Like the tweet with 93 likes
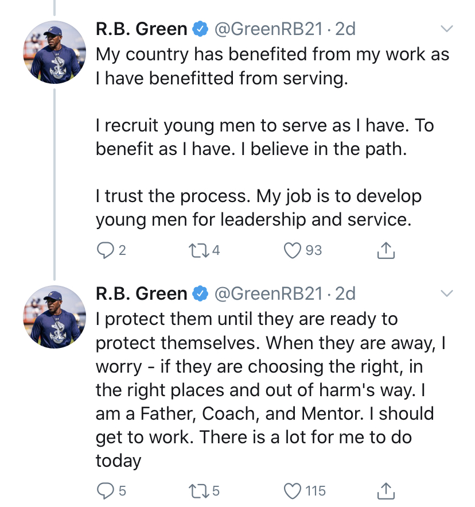The height and width of the screenshot is (507, 475). click(293, 250)
